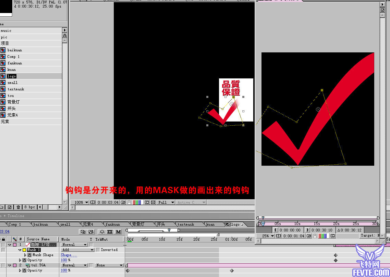Open the Normal mode dropdown for tu1.TGA
The width and height of the screenshot is (390, 277).
[74, 265]
